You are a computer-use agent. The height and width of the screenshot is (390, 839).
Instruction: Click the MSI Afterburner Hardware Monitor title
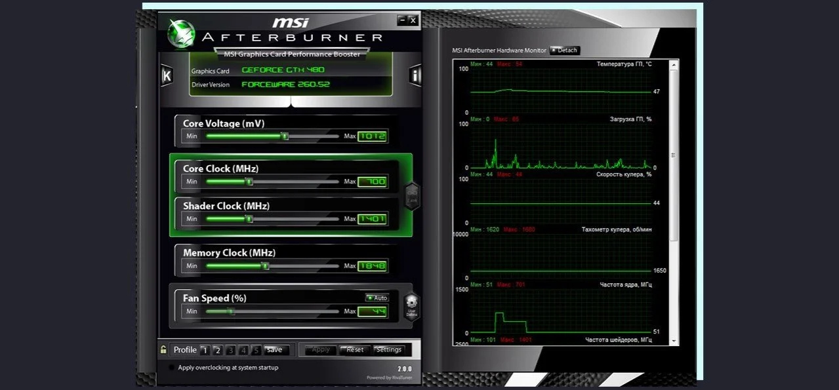tap(499, 50)
